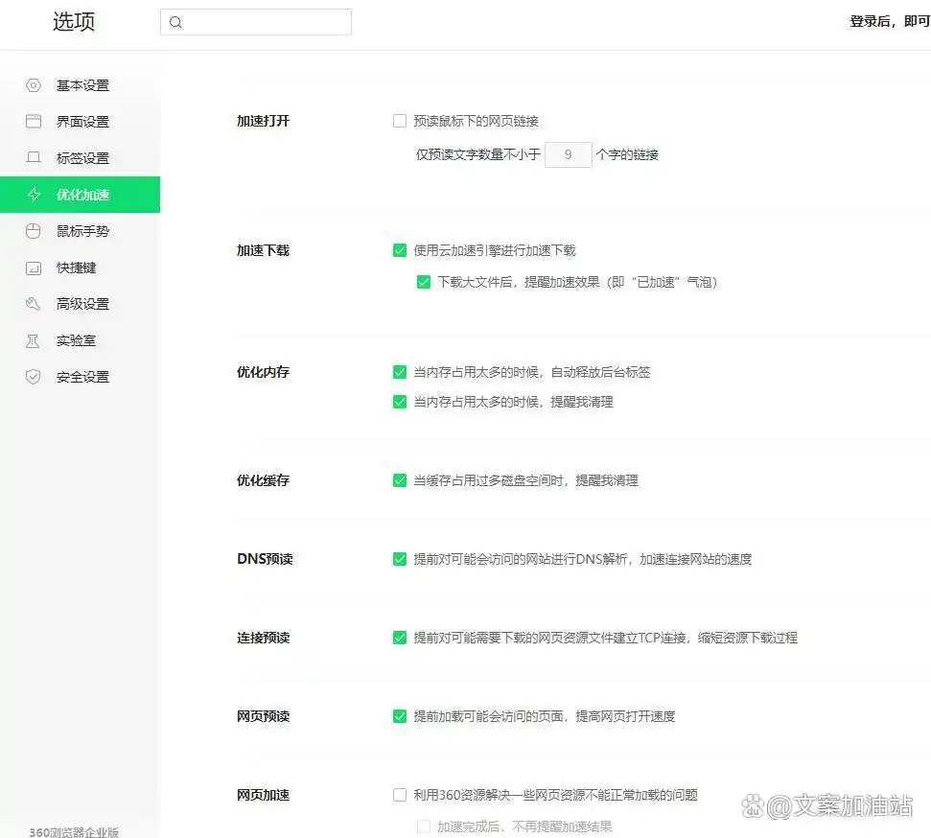
Task: Go to 快捷键 settings
Action: point(81,268)
